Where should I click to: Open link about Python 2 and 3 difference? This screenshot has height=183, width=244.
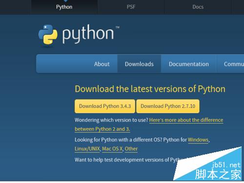tap(186, 120)
